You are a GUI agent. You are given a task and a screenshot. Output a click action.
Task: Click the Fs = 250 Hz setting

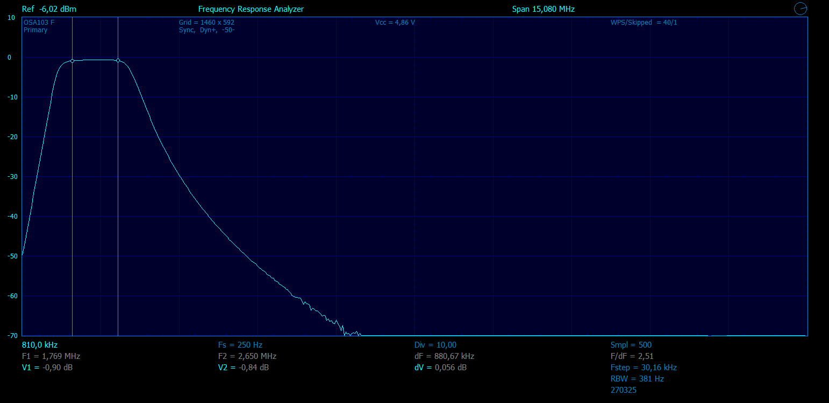tap(240, 345)
